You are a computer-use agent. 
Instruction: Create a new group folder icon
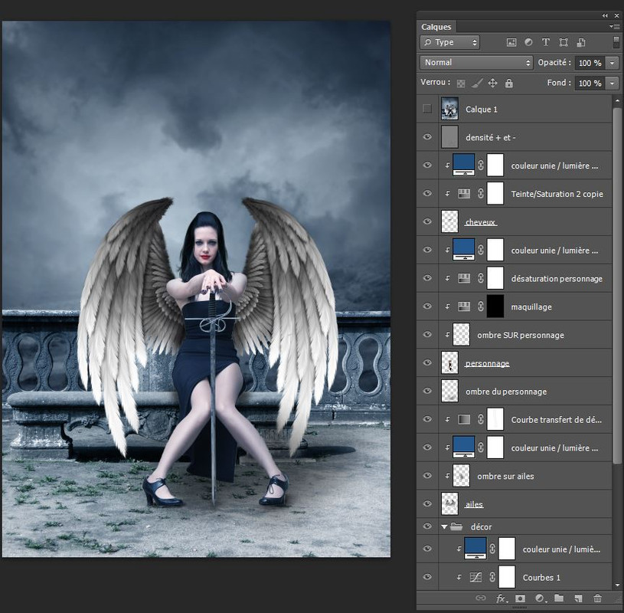pos(559,598)
